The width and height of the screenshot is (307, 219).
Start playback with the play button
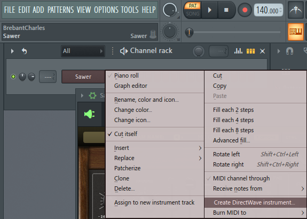click(x=209, y=10)
